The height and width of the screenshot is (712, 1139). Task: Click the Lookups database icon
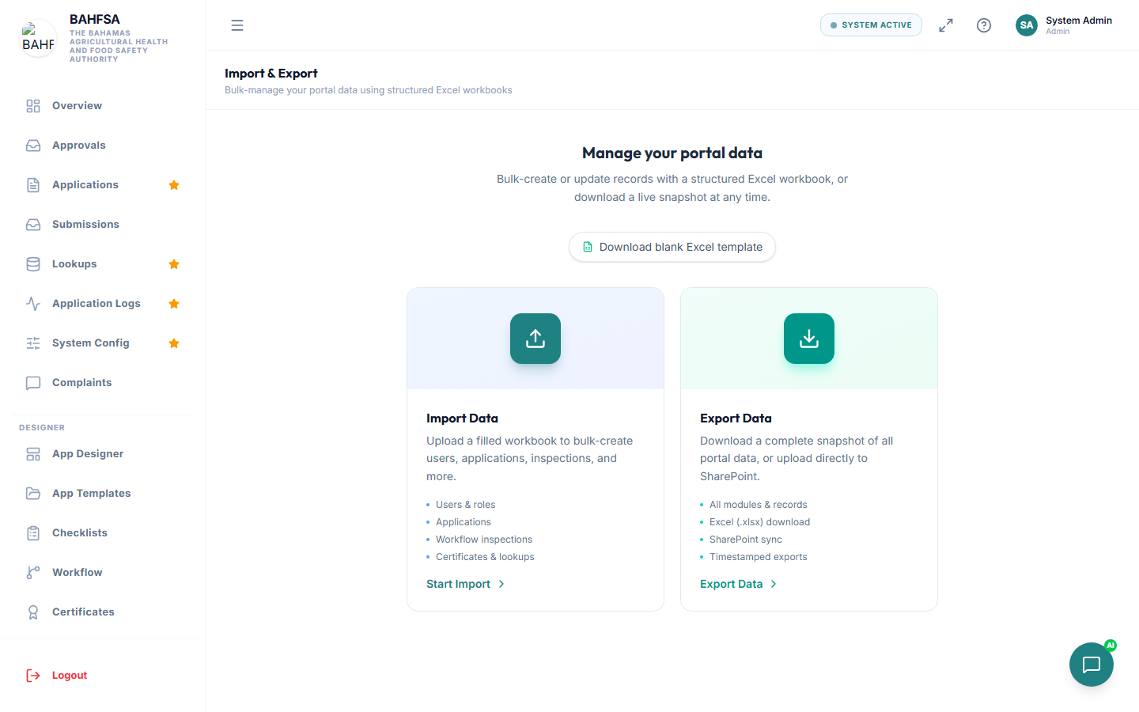pos(33,264)
